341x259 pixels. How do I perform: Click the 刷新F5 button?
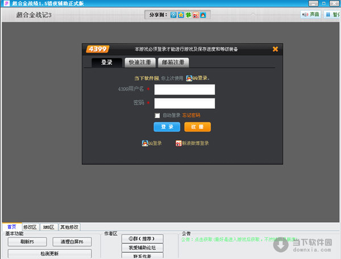[27, 242]
